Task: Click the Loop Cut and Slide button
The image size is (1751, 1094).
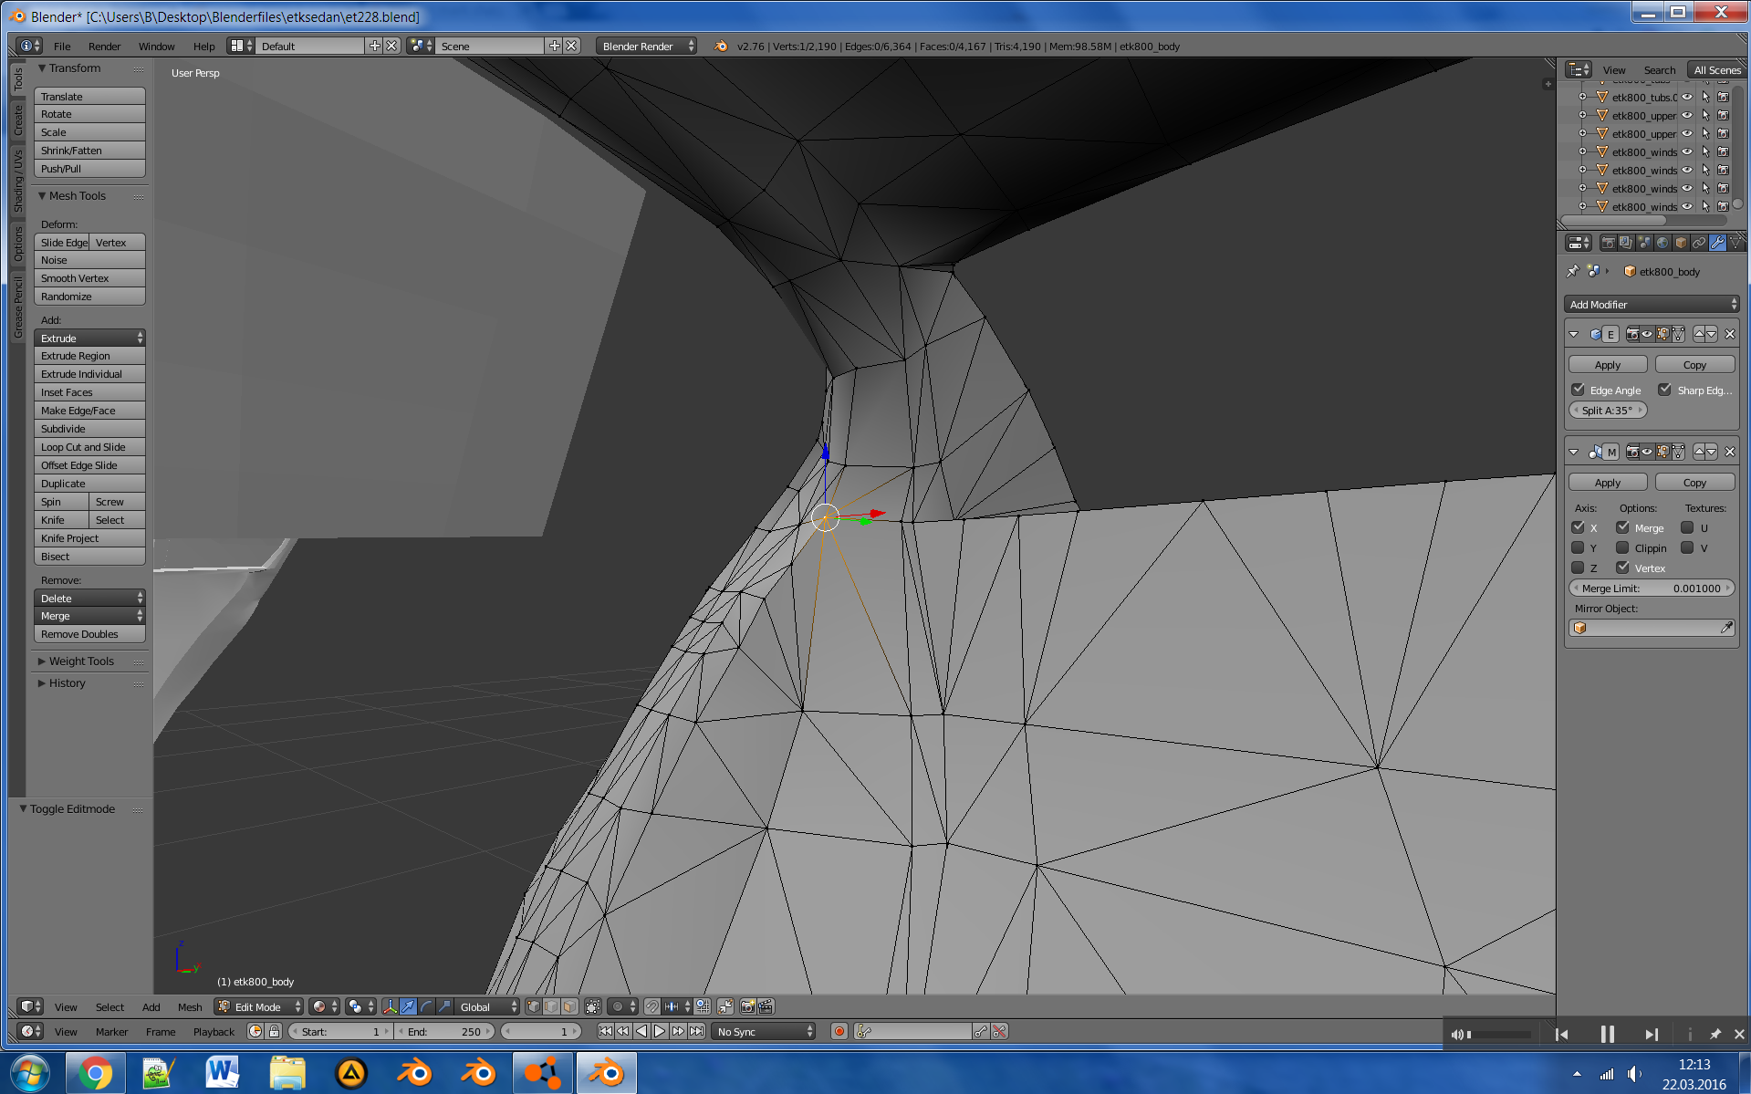Action: pos(89,447)
